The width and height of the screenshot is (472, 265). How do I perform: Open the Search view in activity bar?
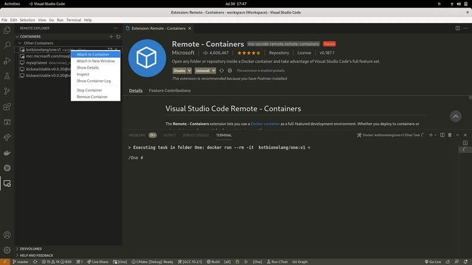click(x=7, y=45)
